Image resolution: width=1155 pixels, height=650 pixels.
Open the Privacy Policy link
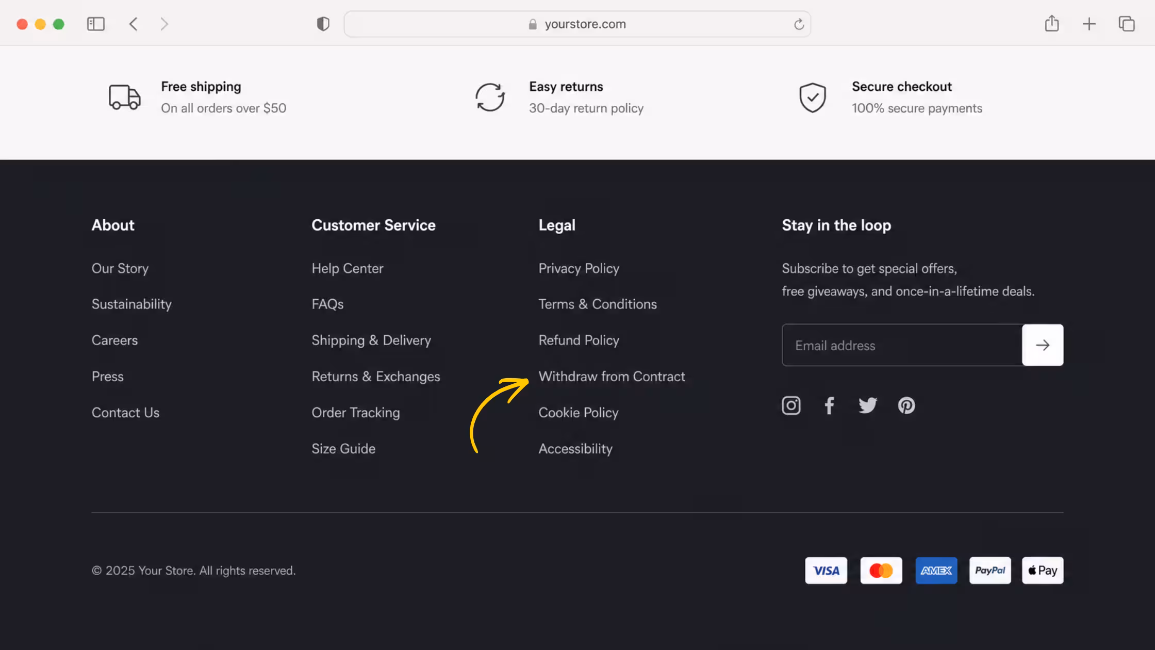pyautogui.click(x=579, y=268)
